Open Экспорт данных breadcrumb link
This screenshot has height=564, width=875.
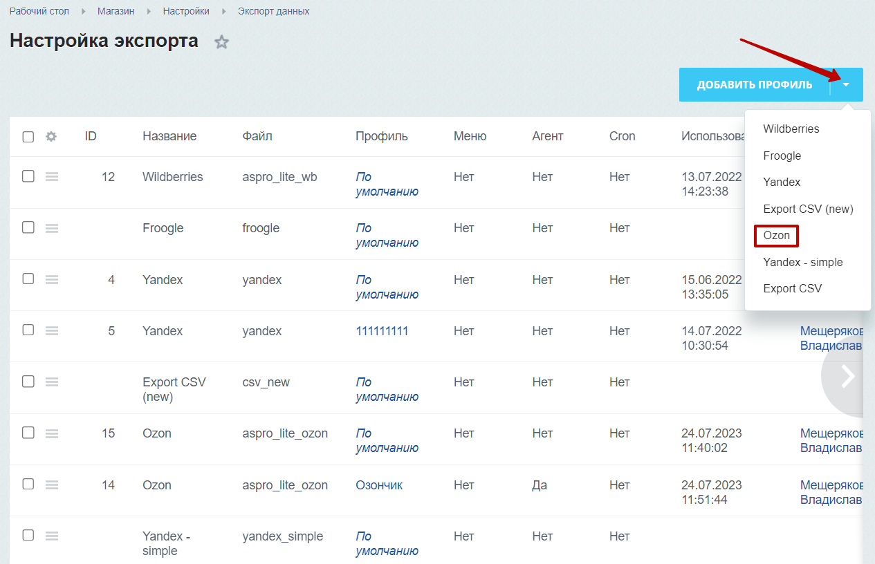point(274,12)
